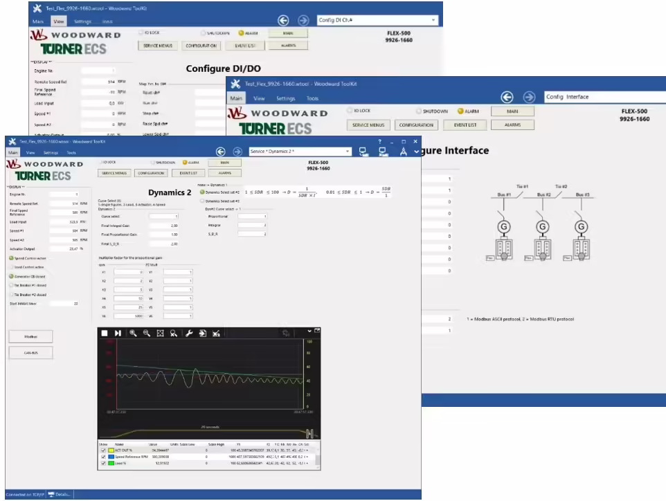Open the Tools menu in Config Interface window
666x501 pixels.
click(x=312, y=98)
